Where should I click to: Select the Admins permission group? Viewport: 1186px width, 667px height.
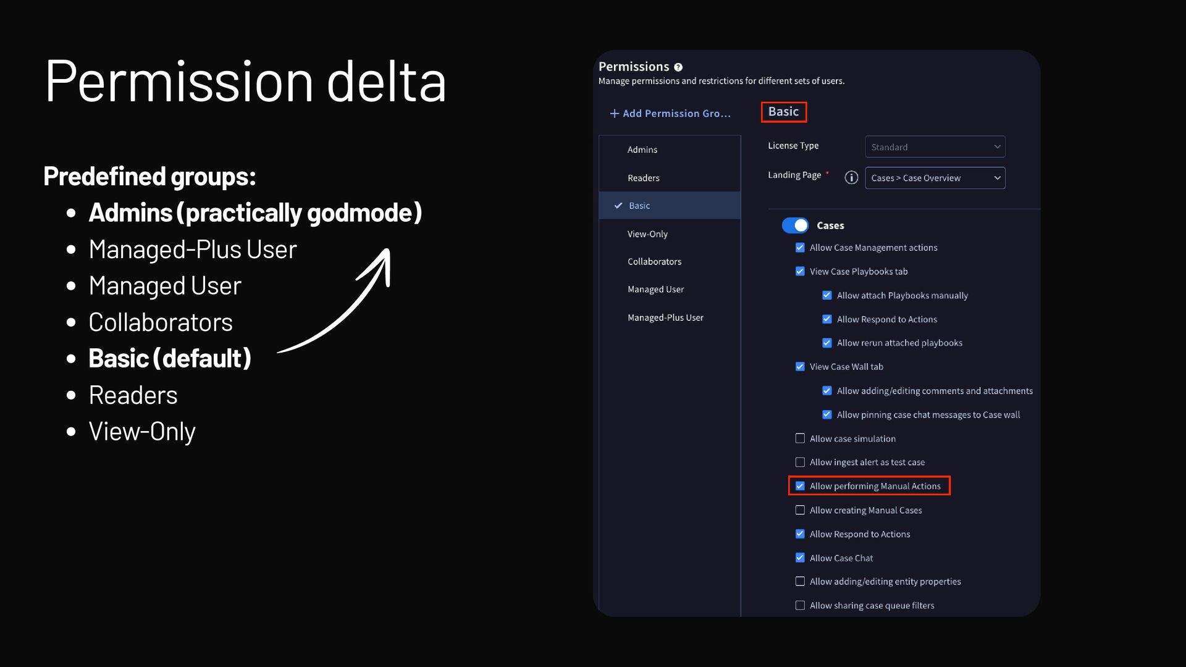pos(642,149)
